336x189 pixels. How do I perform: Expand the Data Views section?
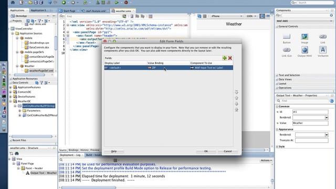(x=277, y=79)
